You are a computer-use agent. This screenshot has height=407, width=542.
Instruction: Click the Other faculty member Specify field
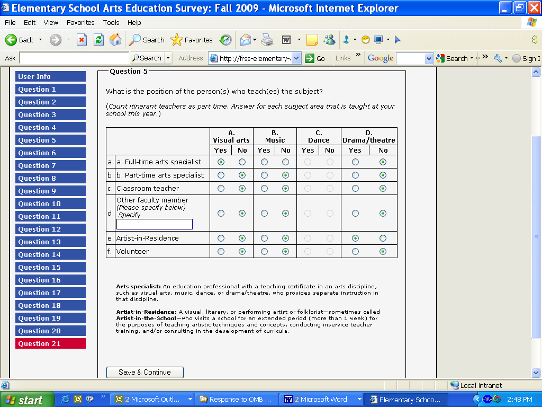tap(155, 224)
